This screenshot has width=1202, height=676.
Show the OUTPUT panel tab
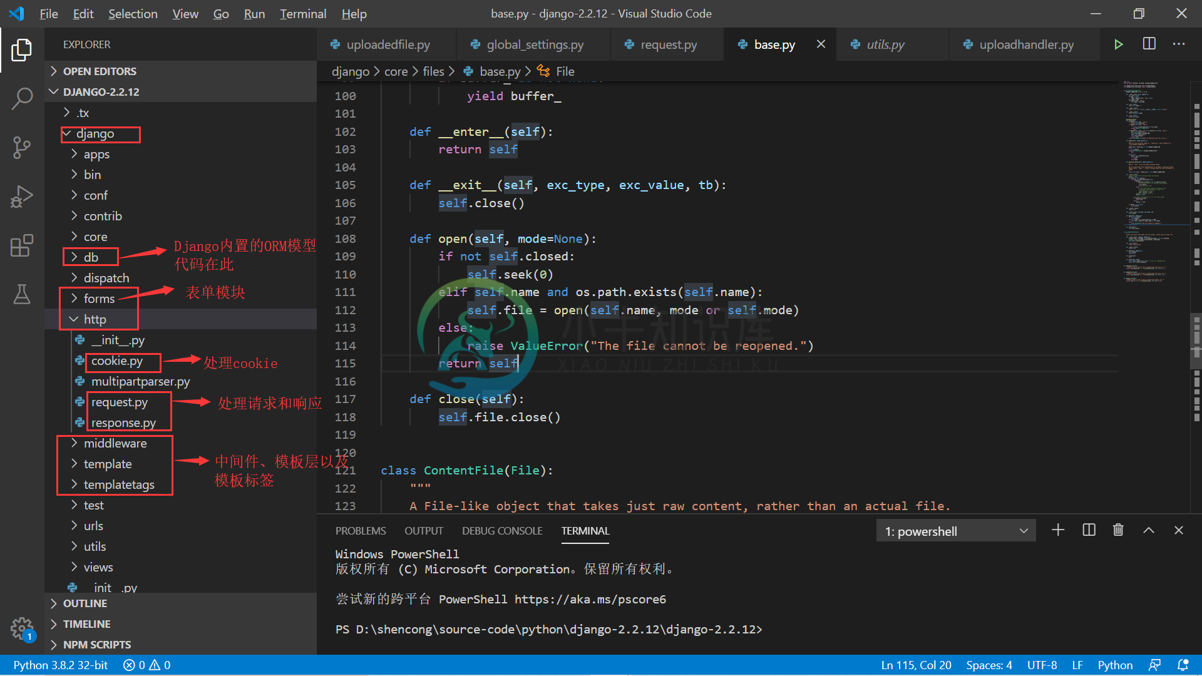(x=424, y=531)
